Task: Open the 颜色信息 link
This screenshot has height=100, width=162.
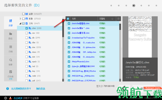Action: click(41, 89)
